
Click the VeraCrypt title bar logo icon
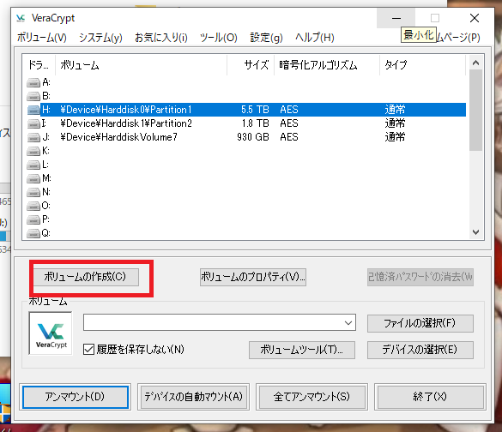(21, 18)
